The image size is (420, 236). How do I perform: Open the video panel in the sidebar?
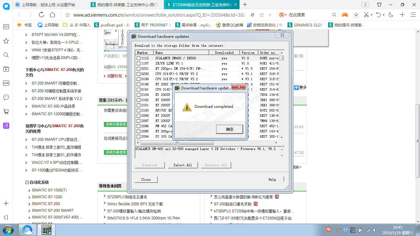coord(6,69)
